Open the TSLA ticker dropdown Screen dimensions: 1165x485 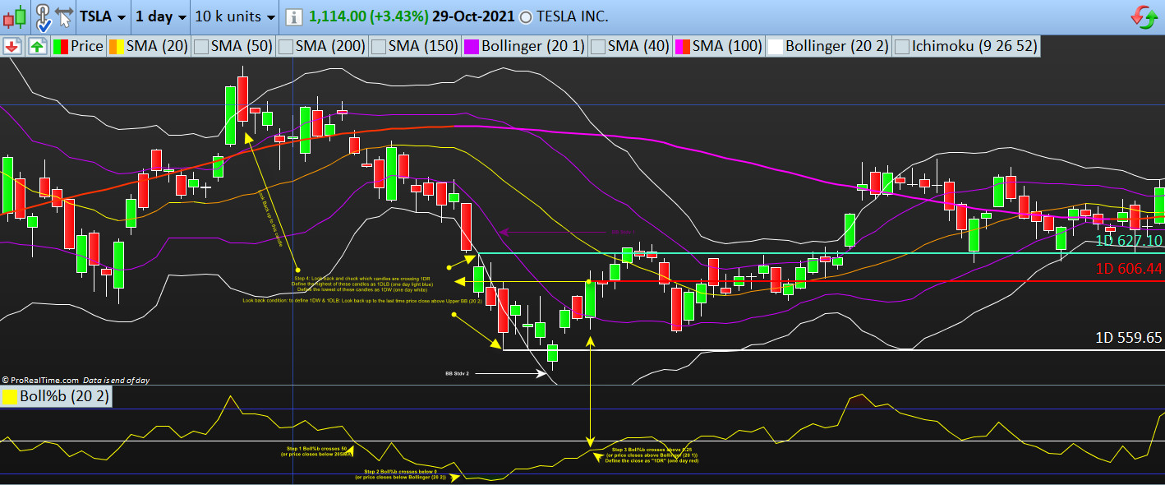pos(103,16)
